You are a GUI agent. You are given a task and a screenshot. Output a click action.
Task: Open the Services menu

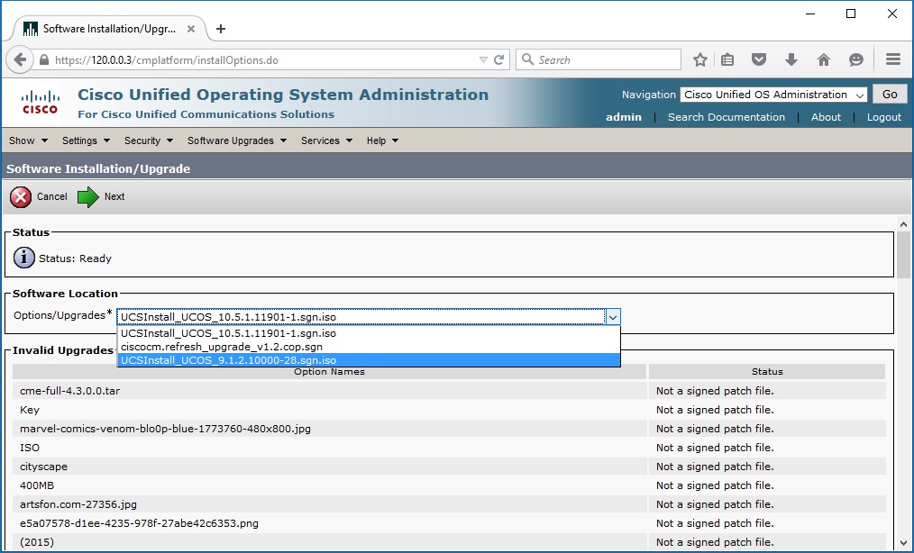tap(326, 141)
